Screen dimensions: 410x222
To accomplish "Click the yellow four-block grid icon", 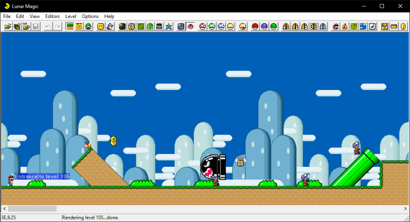I will point(385,27).
